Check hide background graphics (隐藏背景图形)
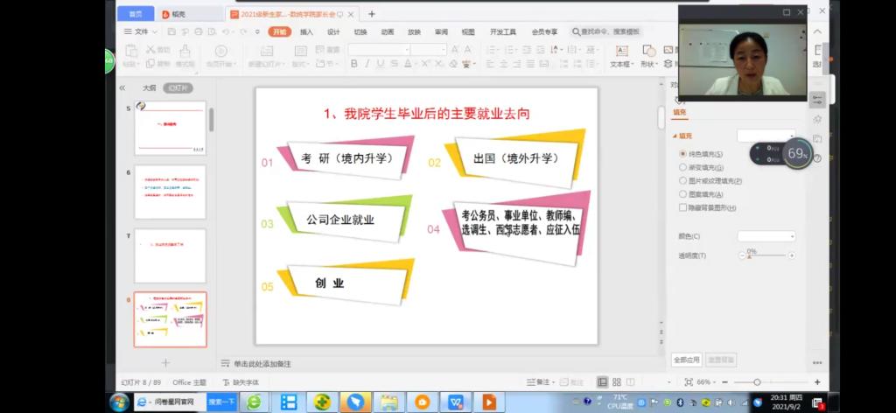Viewport: 896px width, 413px height. pyautogui.click(x=682, y=208)
